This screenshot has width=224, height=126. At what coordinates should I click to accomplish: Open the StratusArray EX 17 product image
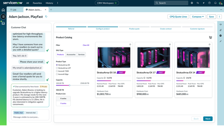click(x=154, y=57)
